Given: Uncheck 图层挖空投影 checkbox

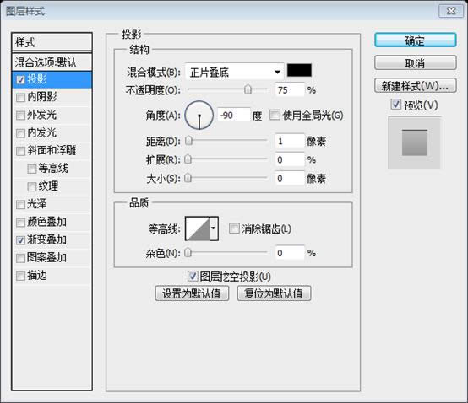Looking at the screenshot, I should 193,276.
